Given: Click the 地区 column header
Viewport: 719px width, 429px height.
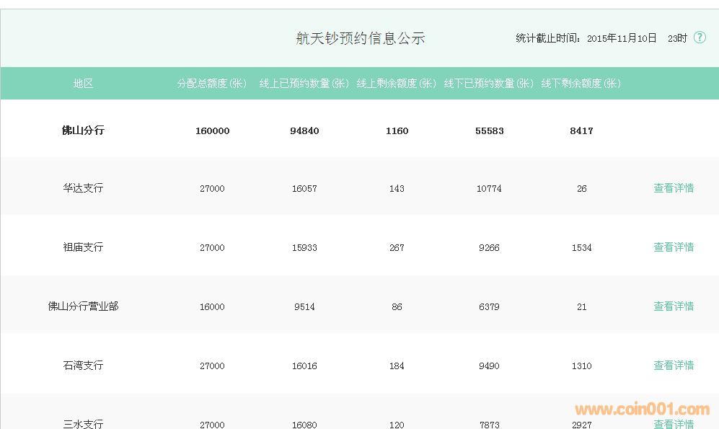Looking at the screenshot, I should tap(83, 84).
